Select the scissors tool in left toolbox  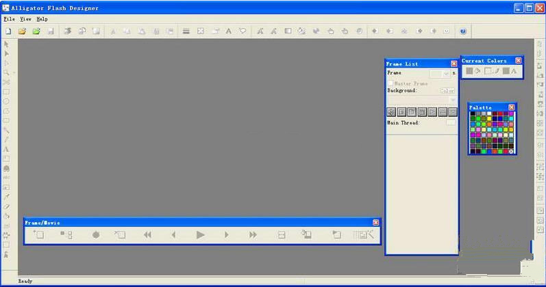(x=6, y=83)
